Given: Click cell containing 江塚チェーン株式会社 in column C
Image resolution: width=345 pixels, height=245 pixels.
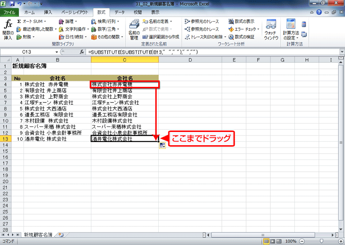Looking at the screenshot, I should tap(125, 103).
